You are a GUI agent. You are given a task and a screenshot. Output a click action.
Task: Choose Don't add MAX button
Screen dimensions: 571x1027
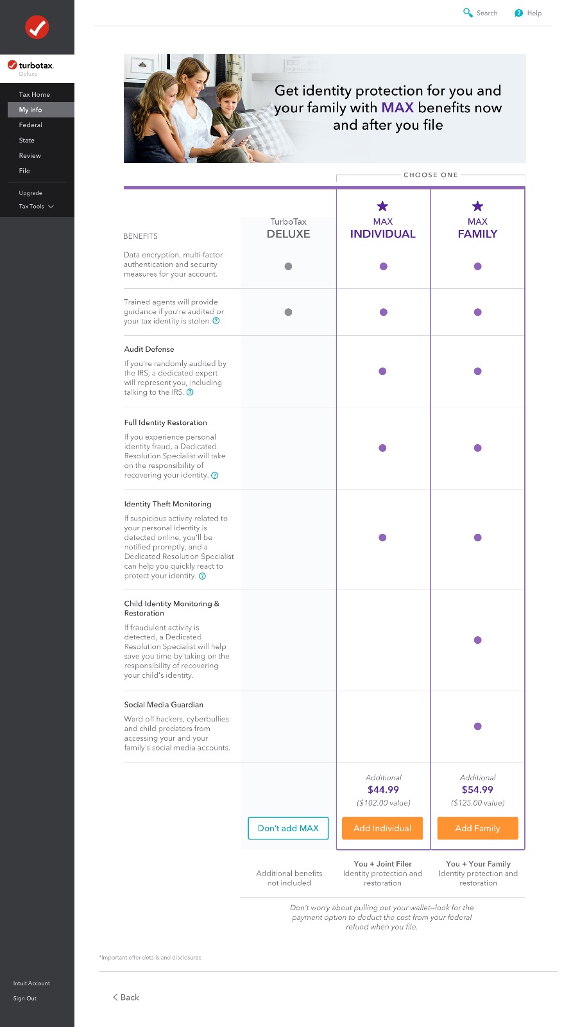pyautogui.click(x=288, y=828)
